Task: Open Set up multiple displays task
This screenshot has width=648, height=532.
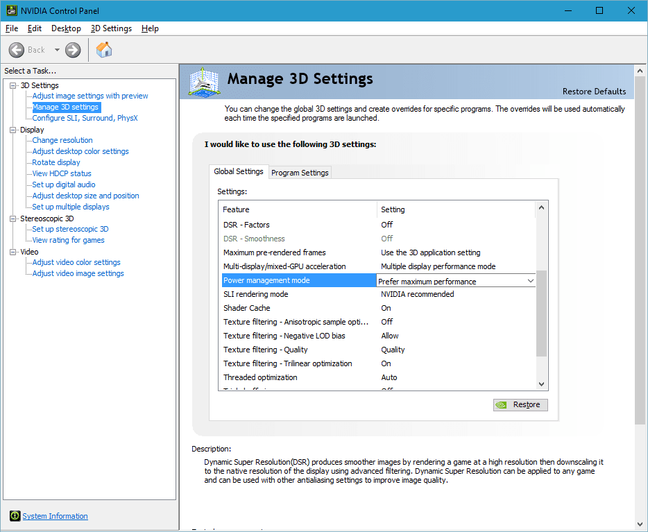Action: [71, 207]
